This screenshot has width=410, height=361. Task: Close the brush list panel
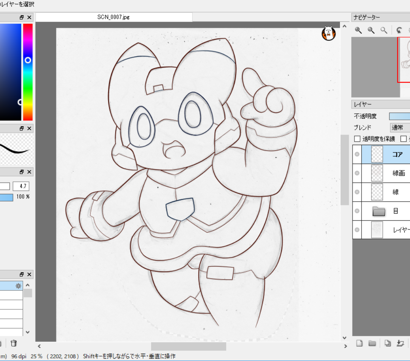(29, 274)
